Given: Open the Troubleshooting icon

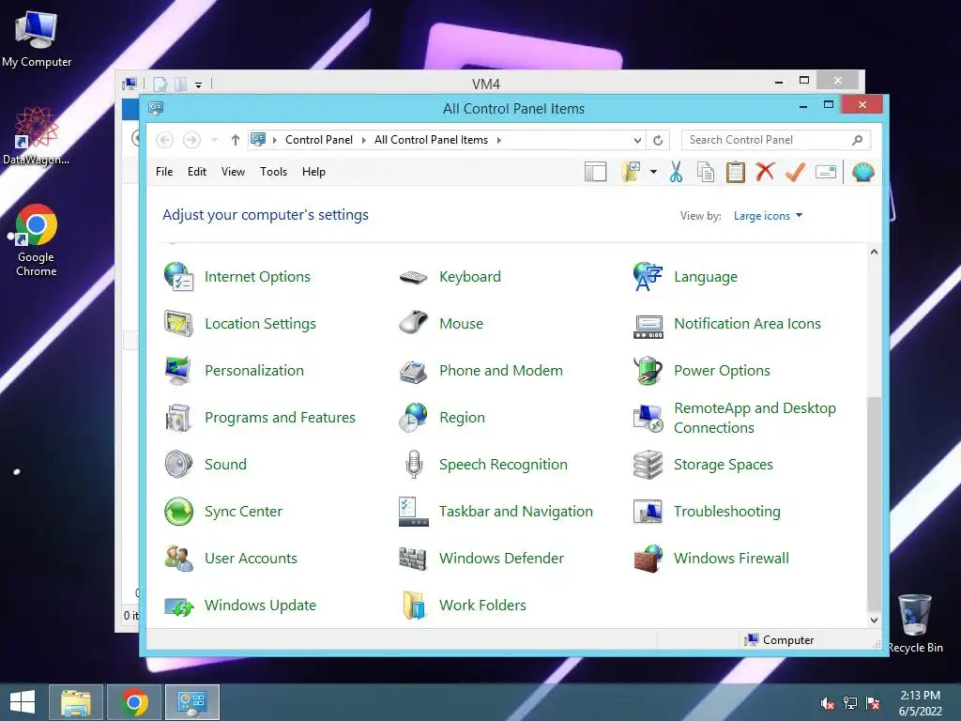Looking at the screenshot, I should (648, 512).
